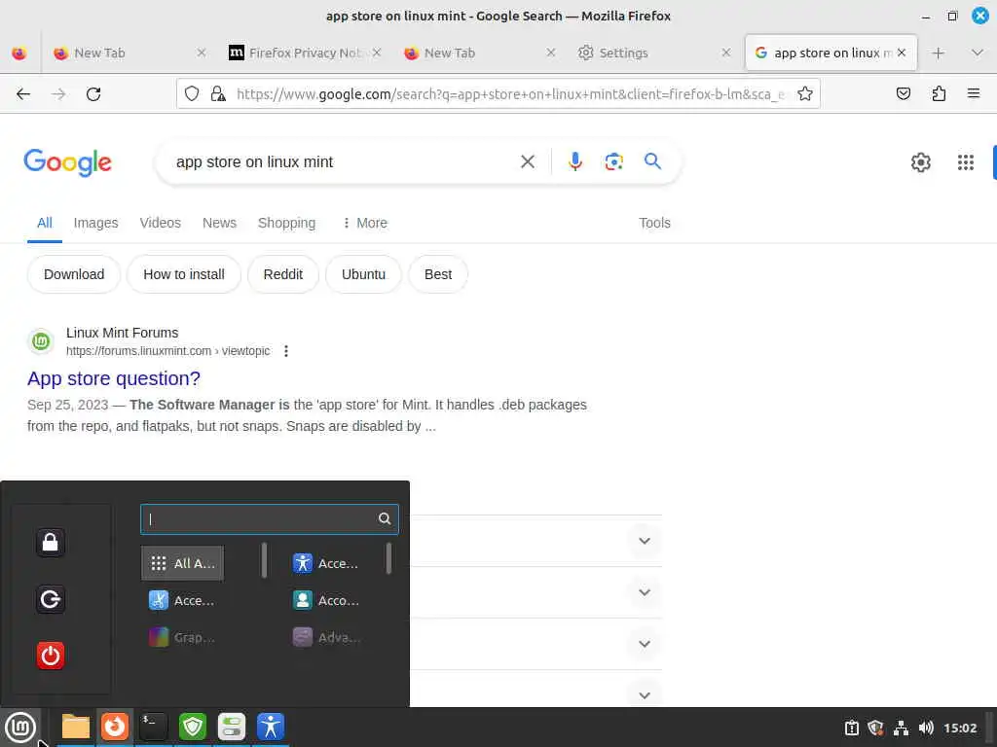The width and height of the screenshot is (997, 747).
Task: Select the Best suggestion chip
Action: coord(438,274)
